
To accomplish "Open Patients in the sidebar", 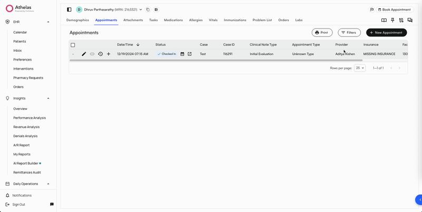I will 20,42.
